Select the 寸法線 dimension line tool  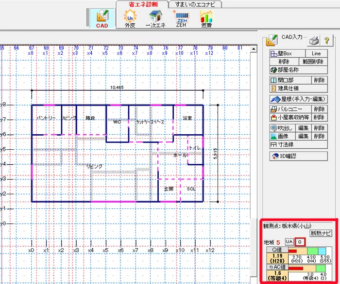[x=299, y=144]
